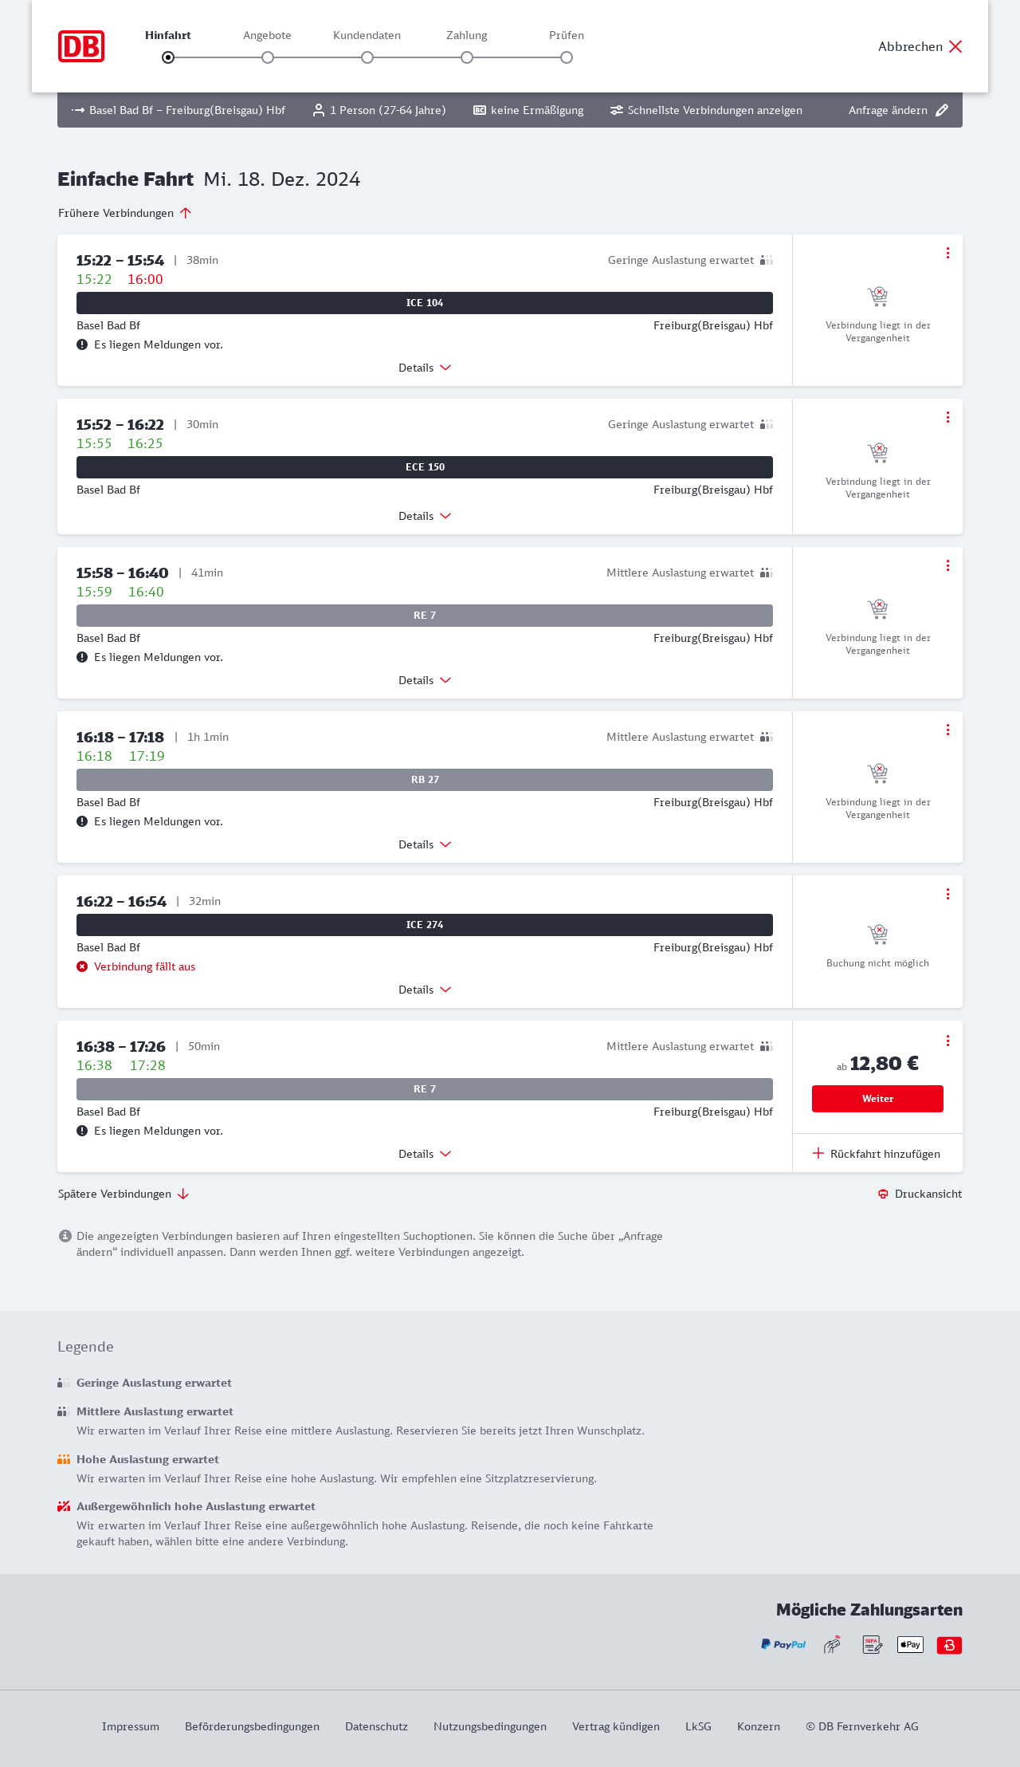Click the PayPal payment icon
The height and width of the screenshot is (1767, 1020).
tap(783, 1644)
